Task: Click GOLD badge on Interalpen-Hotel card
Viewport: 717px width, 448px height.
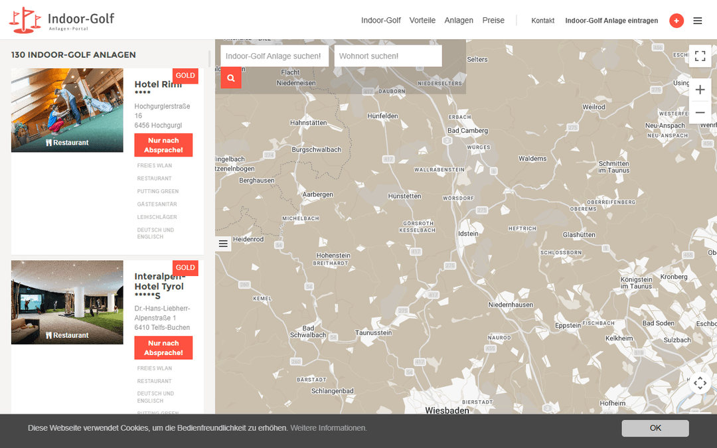Action: pyautogui.click(x=185, y=268)
